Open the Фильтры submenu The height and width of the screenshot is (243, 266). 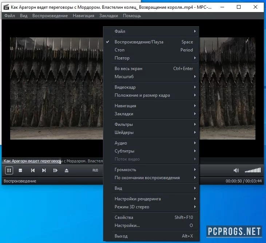[x=151, y=124]
